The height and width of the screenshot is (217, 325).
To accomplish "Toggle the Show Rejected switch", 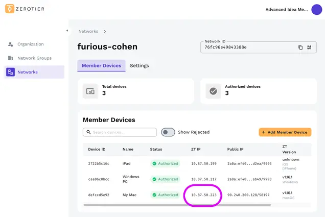I will click(x=168, y=132).
